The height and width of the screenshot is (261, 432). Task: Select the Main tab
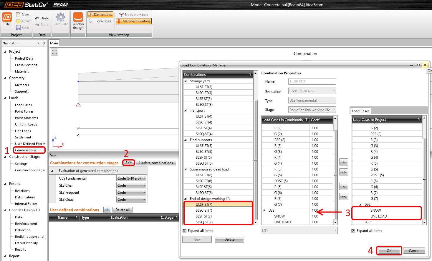click(x=54, y=43)
